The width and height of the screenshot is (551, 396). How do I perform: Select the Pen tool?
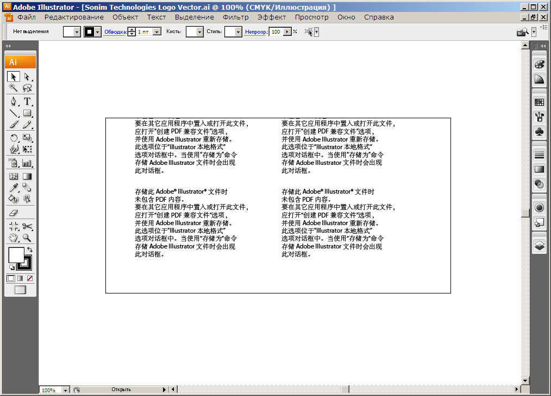[x=14, y=101]
